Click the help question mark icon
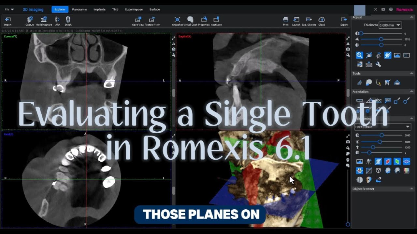417x234 pixels. point(391,9)
